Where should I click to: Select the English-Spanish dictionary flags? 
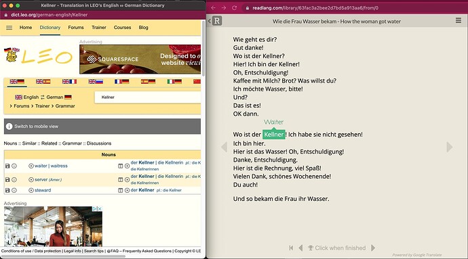[x=43, y=81]
